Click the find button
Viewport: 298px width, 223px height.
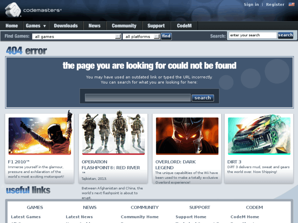(x=166, y=36)
